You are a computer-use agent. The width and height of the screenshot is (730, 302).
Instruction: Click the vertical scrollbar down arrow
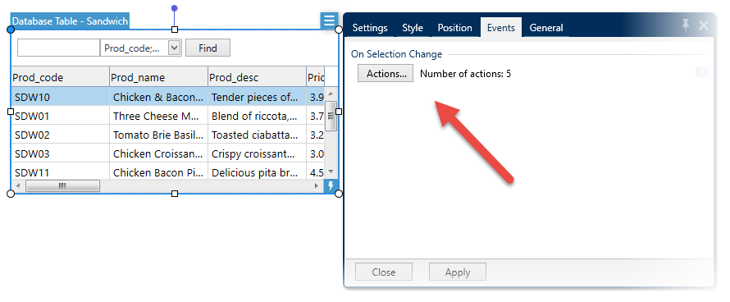(331, 172)
